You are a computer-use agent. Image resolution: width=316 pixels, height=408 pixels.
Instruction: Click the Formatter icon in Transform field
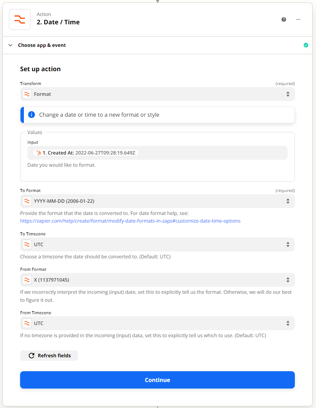[27, 94]
